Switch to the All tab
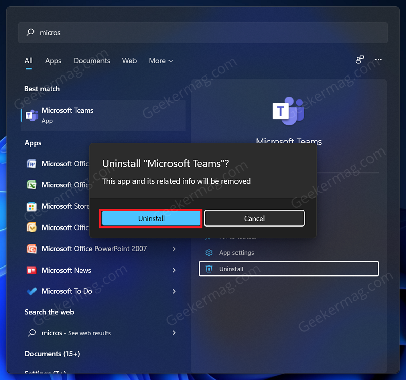Screen dimensions: 406x380 click(x=29, y=61)
